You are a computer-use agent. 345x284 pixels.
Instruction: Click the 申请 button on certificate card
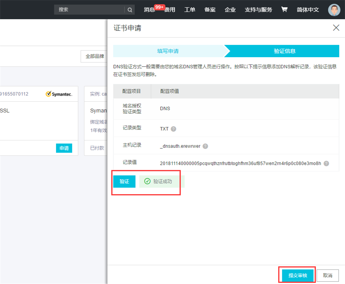tap(64, 148)
